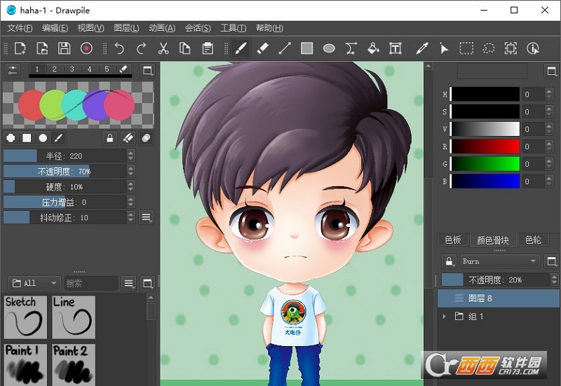Select layer 图层 8

click(x=499, y=298)
